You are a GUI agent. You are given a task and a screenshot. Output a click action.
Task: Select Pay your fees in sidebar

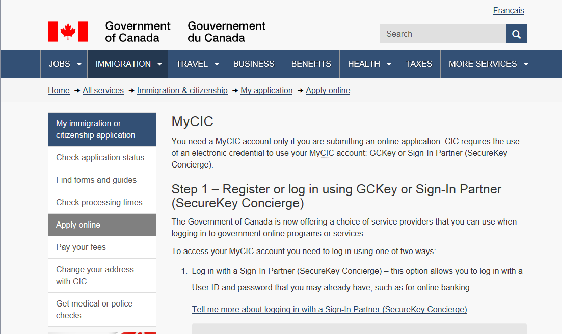102,247
